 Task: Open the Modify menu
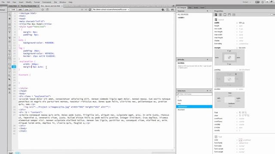tap(29, 2)
